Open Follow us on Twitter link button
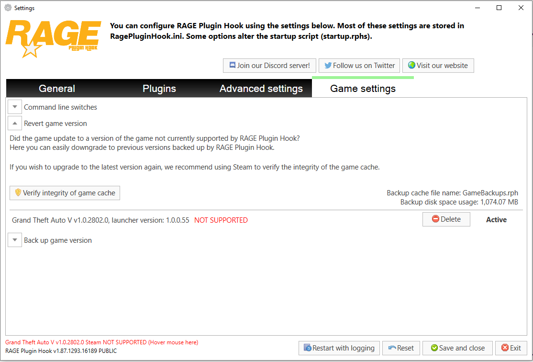 (359, 66)
